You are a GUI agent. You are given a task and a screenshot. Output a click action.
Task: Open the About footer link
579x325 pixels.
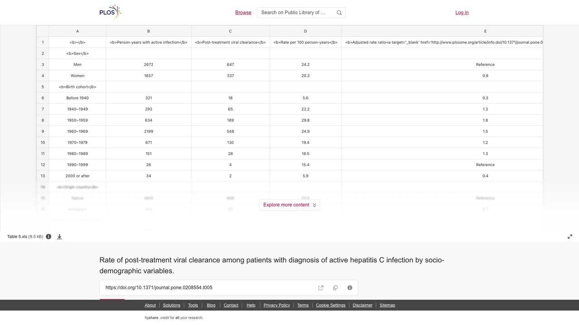click(150, 305)
